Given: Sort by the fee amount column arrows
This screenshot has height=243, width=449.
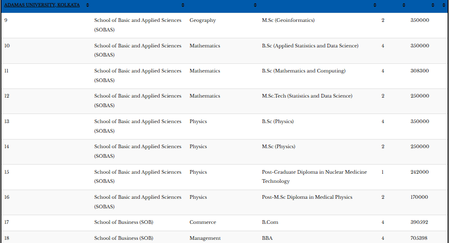Looking at the screenshot, I should (x=433, y=5).
